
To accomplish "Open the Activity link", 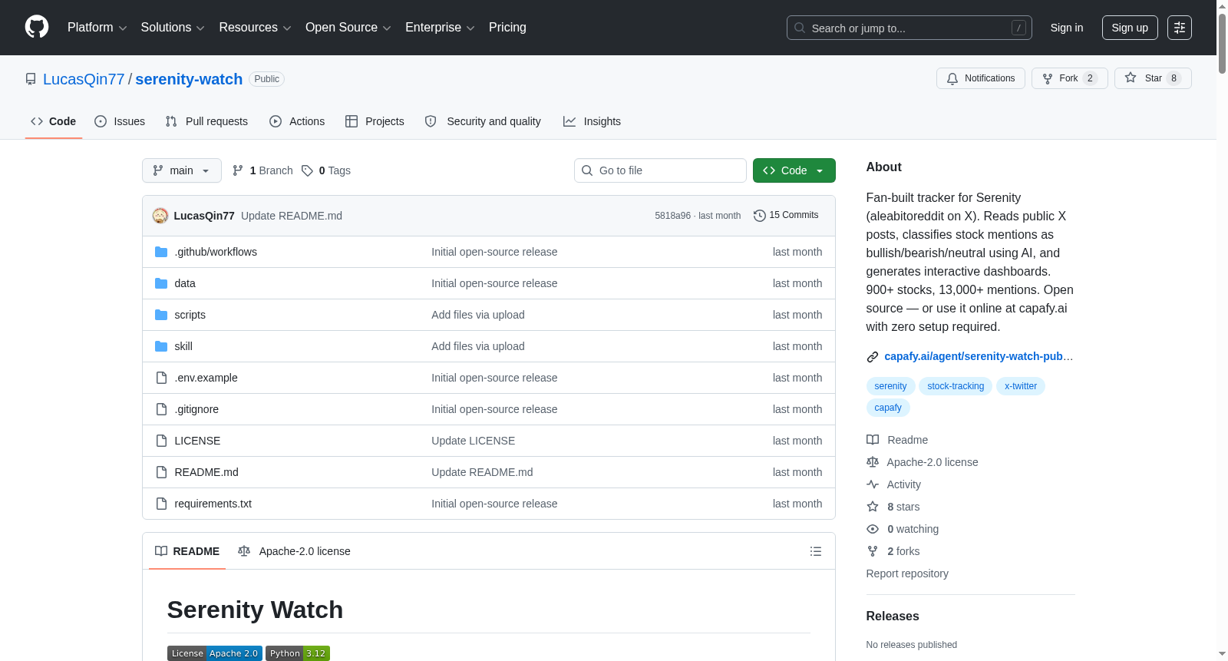I will [x=894, y=484].
